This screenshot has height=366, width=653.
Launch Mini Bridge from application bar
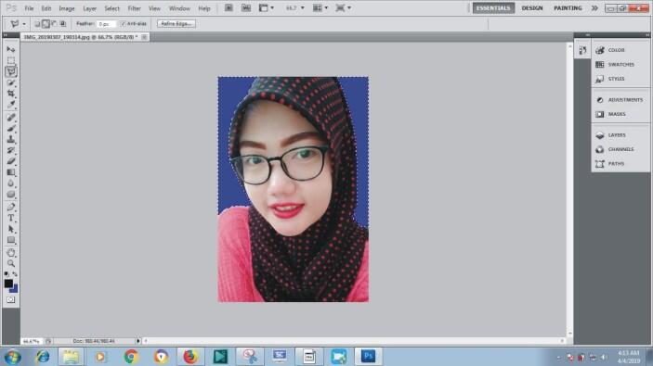[246, 8]
